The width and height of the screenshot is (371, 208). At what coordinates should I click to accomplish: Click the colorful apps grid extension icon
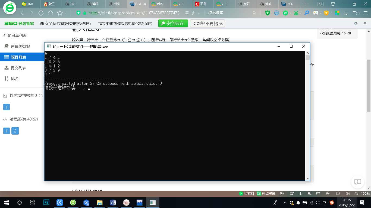click(x=337, y=13)
